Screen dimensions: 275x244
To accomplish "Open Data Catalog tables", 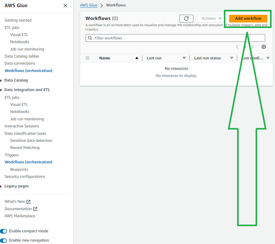I will click(22, 56).
